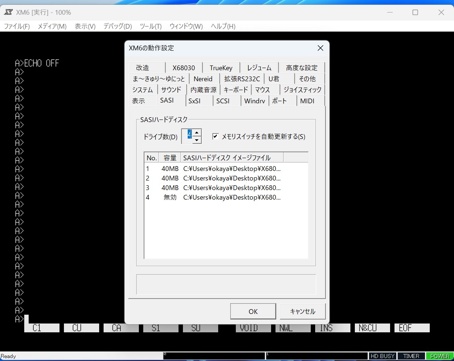This screenshot has height=361, width=454.
Task: Switch to the SCSI tab
Action: pyautogui.click(x=227, y=101)
